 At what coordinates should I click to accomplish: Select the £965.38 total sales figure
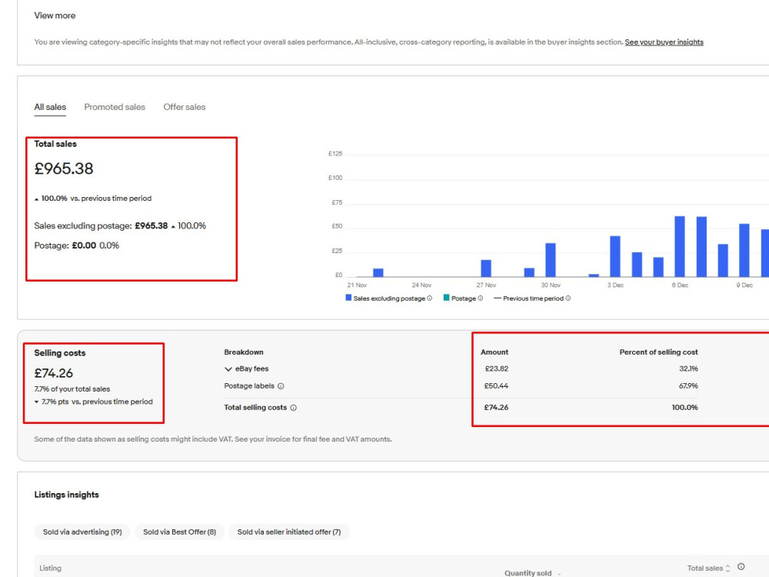(64, 168)
